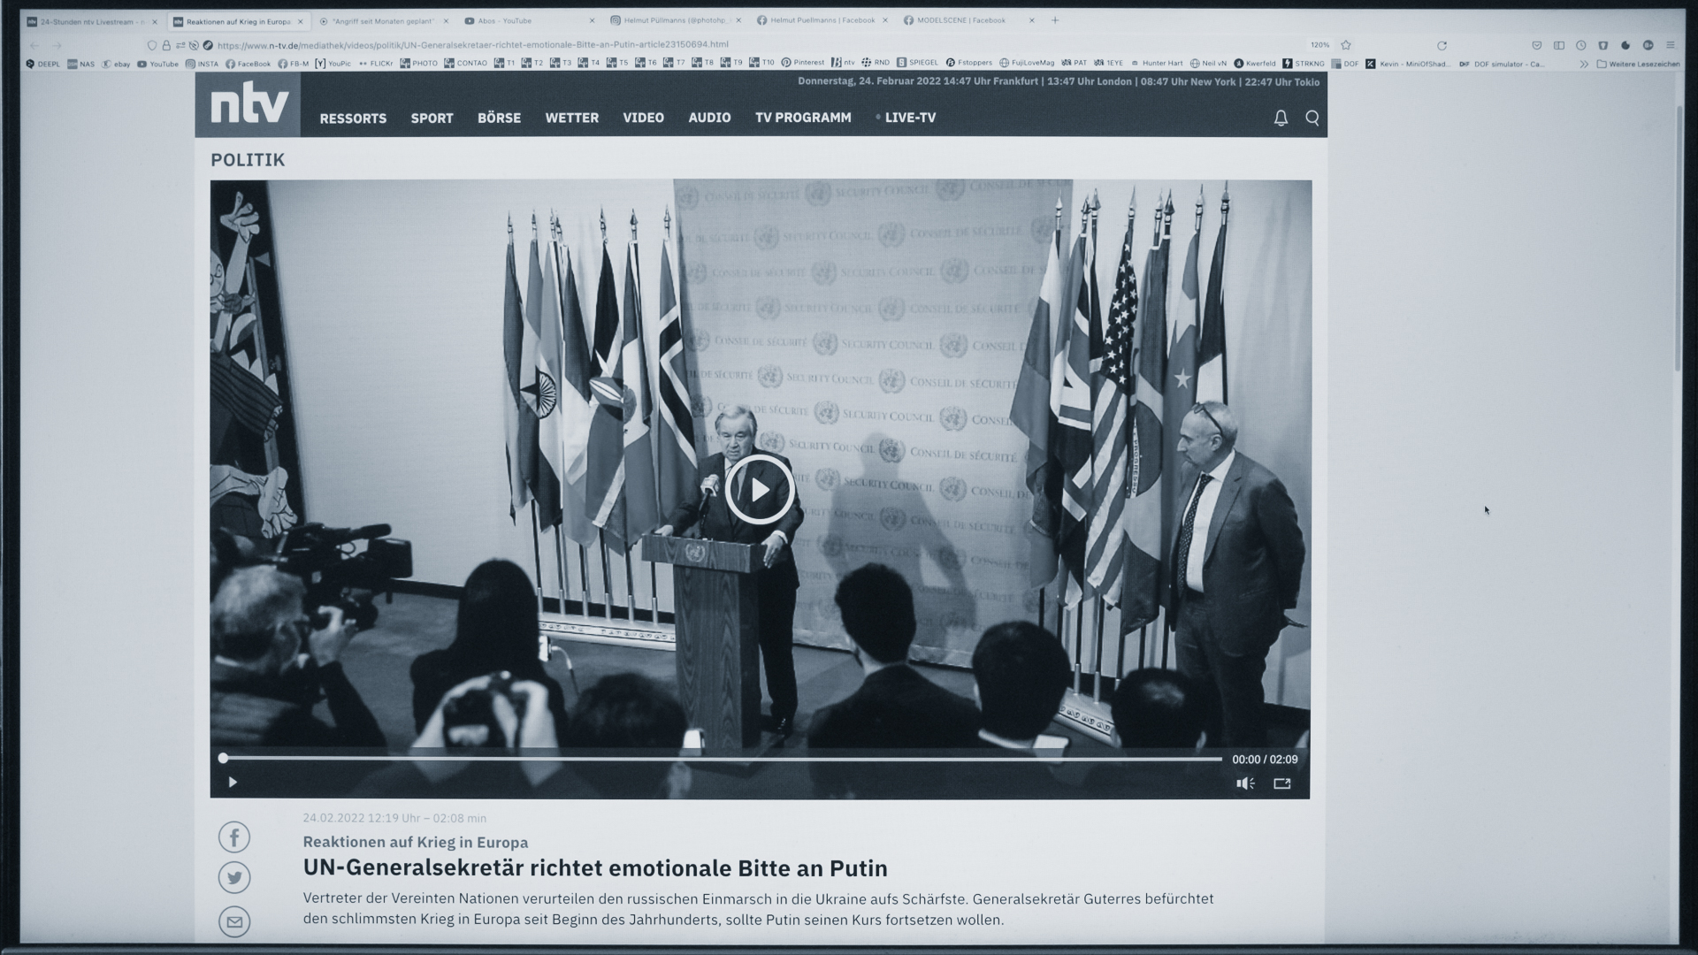Open the ntv site search

[x=1312, y=118]
